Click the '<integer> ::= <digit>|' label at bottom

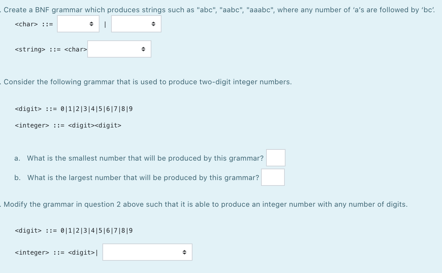tap(57, 252)
